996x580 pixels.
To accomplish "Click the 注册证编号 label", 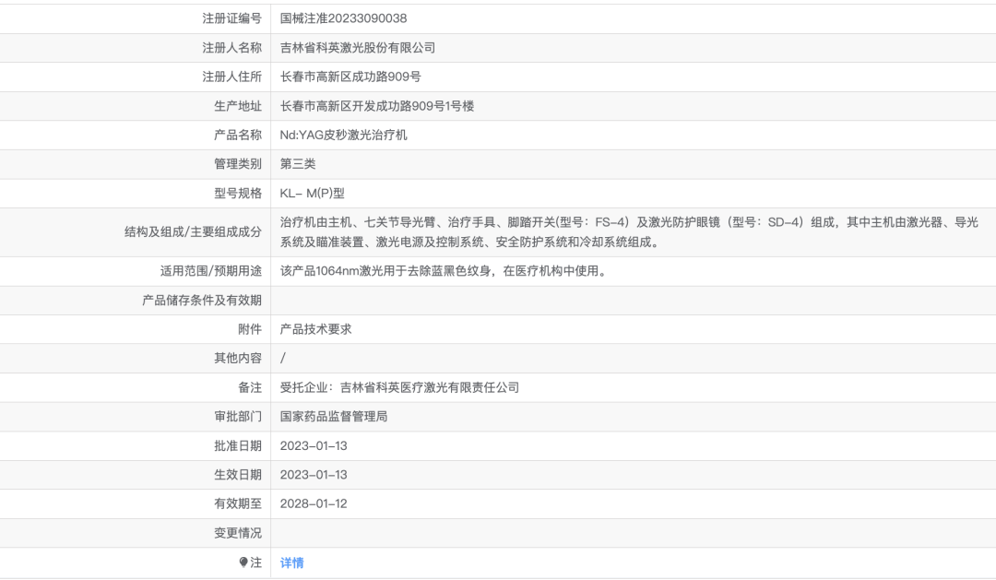I will pos(231,18).
